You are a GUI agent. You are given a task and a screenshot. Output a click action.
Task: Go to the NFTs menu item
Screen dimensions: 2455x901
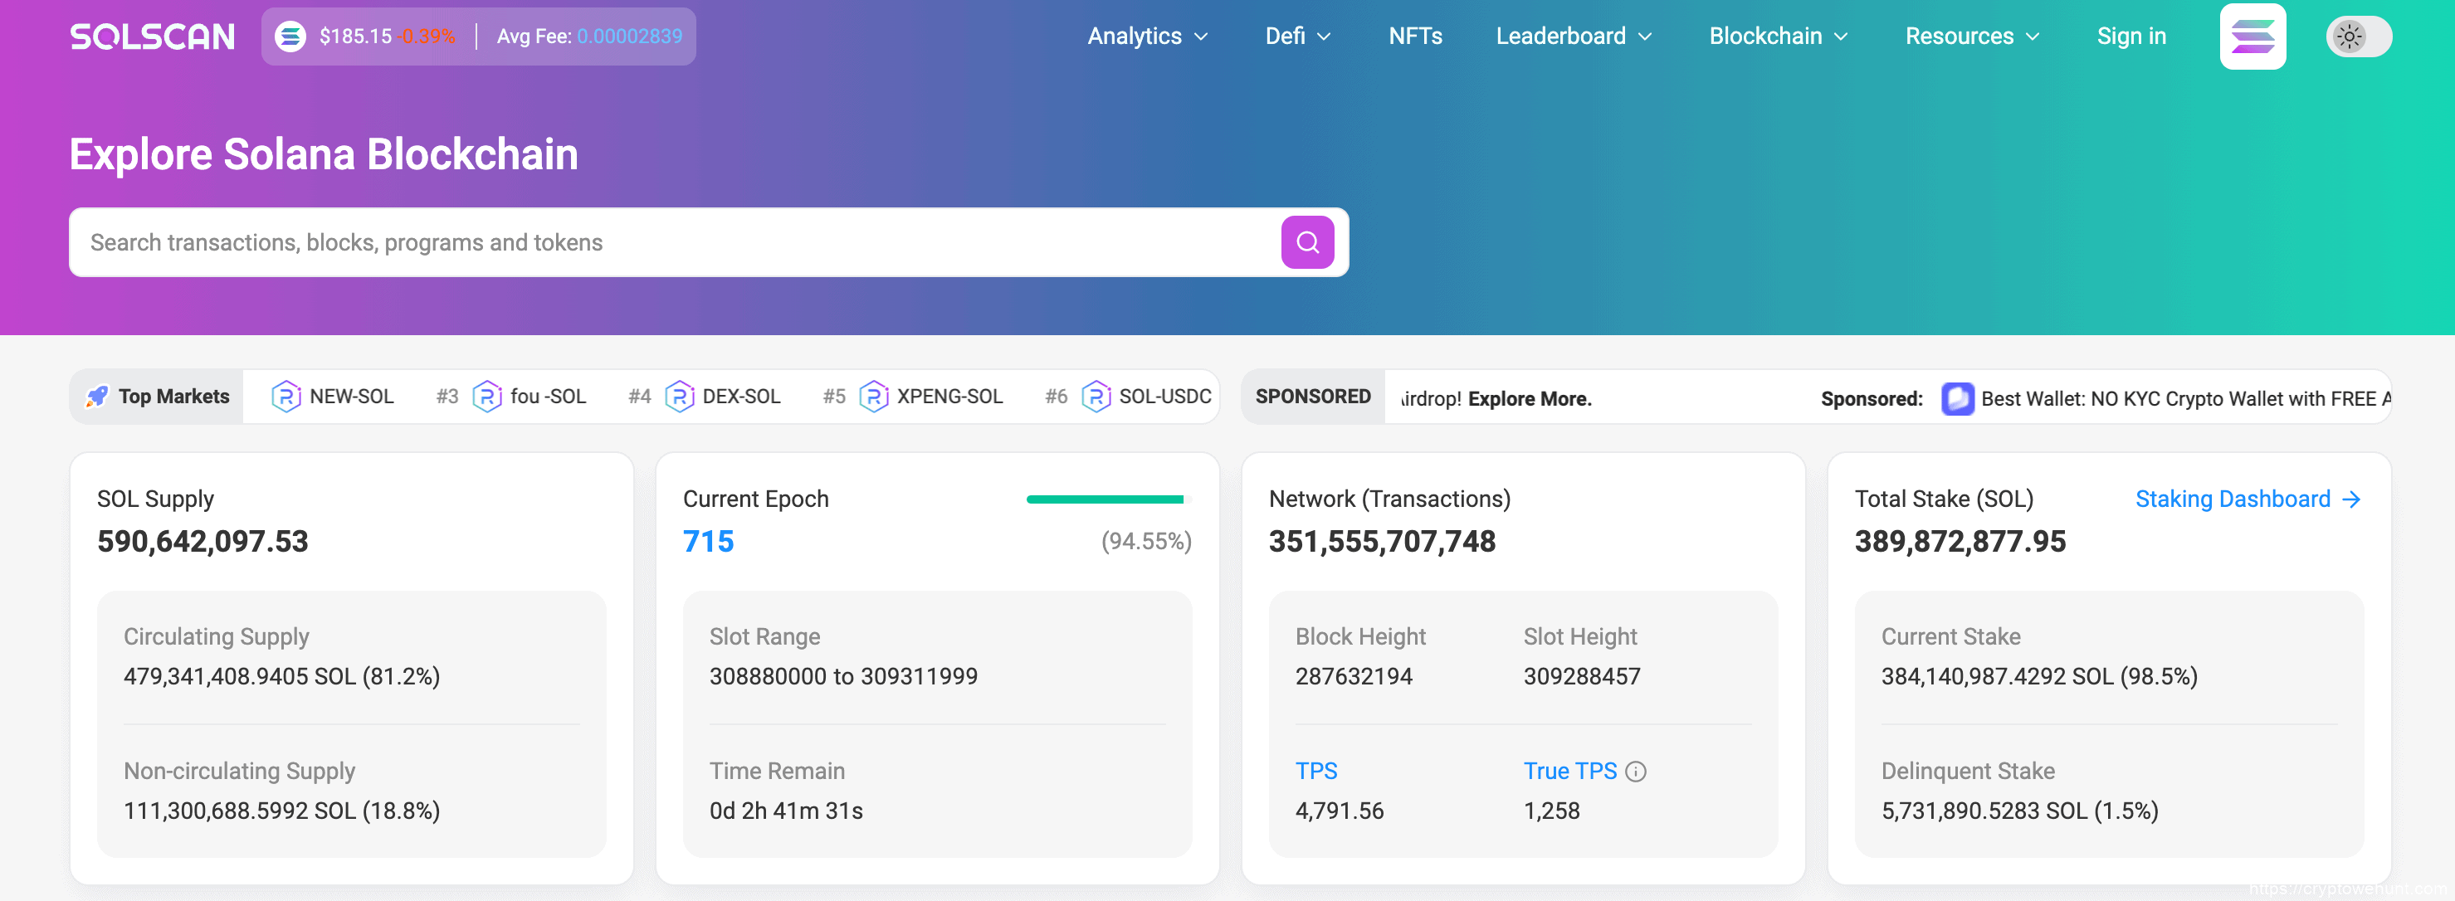pyautogui.click(x=1415, y=37)
